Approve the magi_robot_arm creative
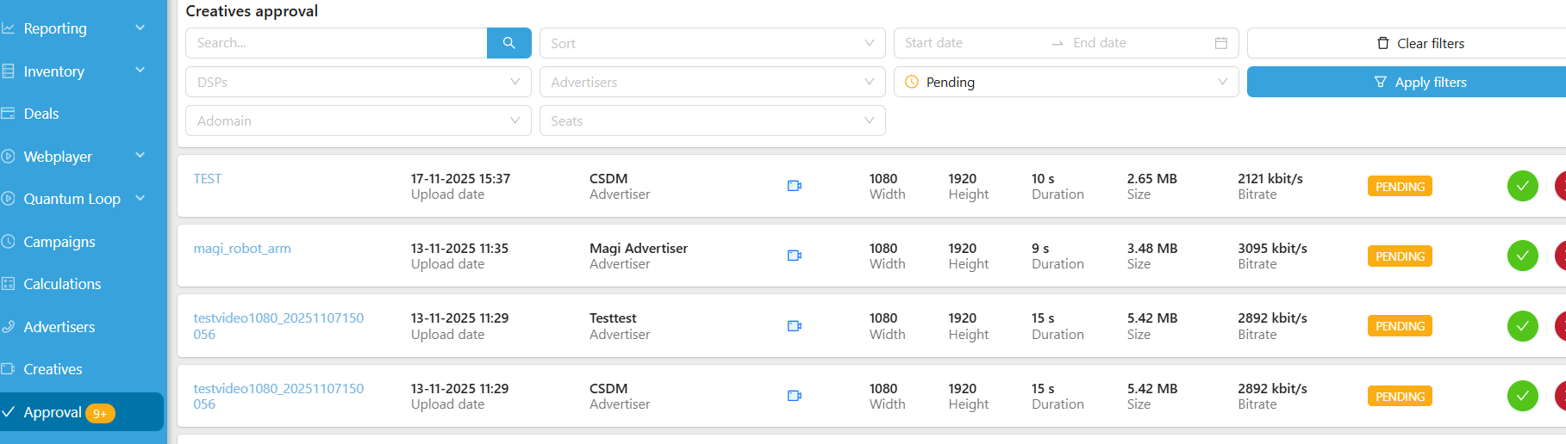Image resolution: width=1566 pixels, height=444 pixels. click(x=1522, y=256)
